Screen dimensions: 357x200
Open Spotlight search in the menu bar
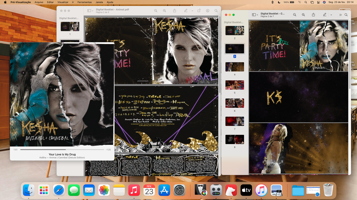point(306,2)
